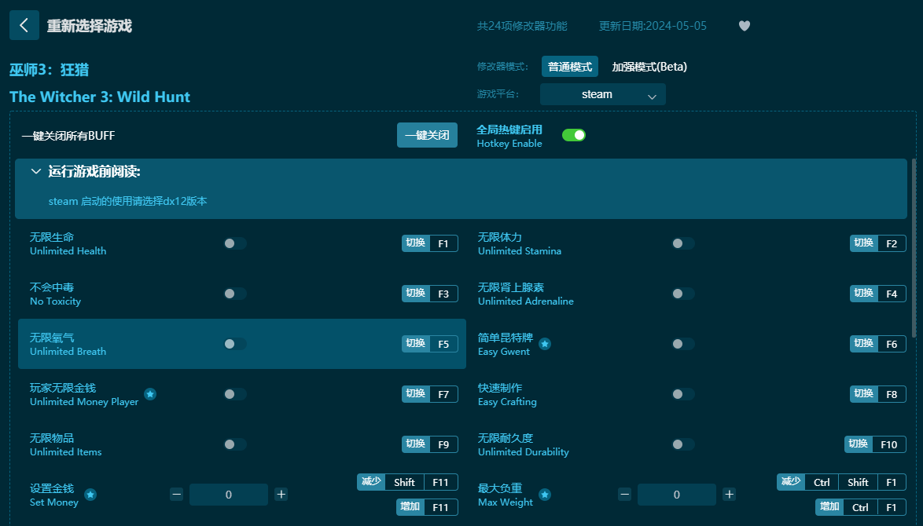923x526 pixels.
Task: Click 切换 F7 hotkey button
Action: click(430, 394)
